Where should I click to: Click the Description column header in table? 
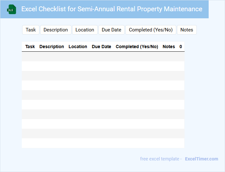(x=52, y=47)
